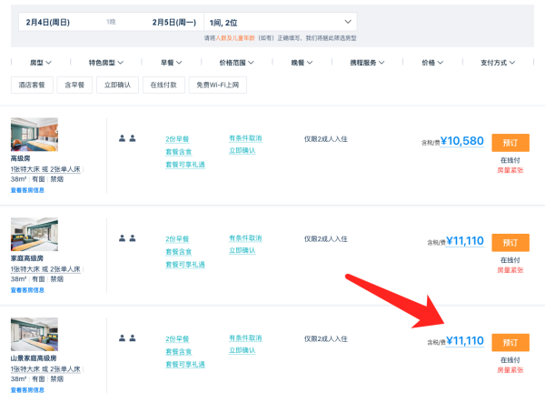Open 立即确认 link in 高级房 row
This screenshot has width=545, height=393.
[243, 150]
